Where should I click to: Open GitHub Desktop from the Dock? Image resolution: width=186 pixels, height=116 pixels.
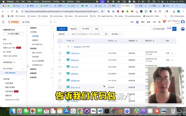[87, 111]
